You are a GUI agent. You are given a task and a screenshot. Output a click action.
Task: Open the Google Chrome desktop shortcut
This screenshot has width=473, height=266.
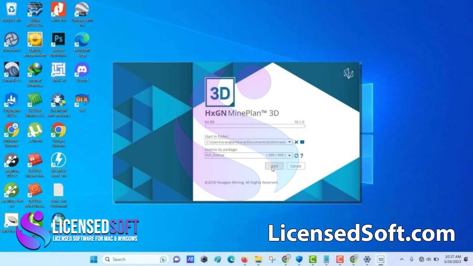coord(59,135)
